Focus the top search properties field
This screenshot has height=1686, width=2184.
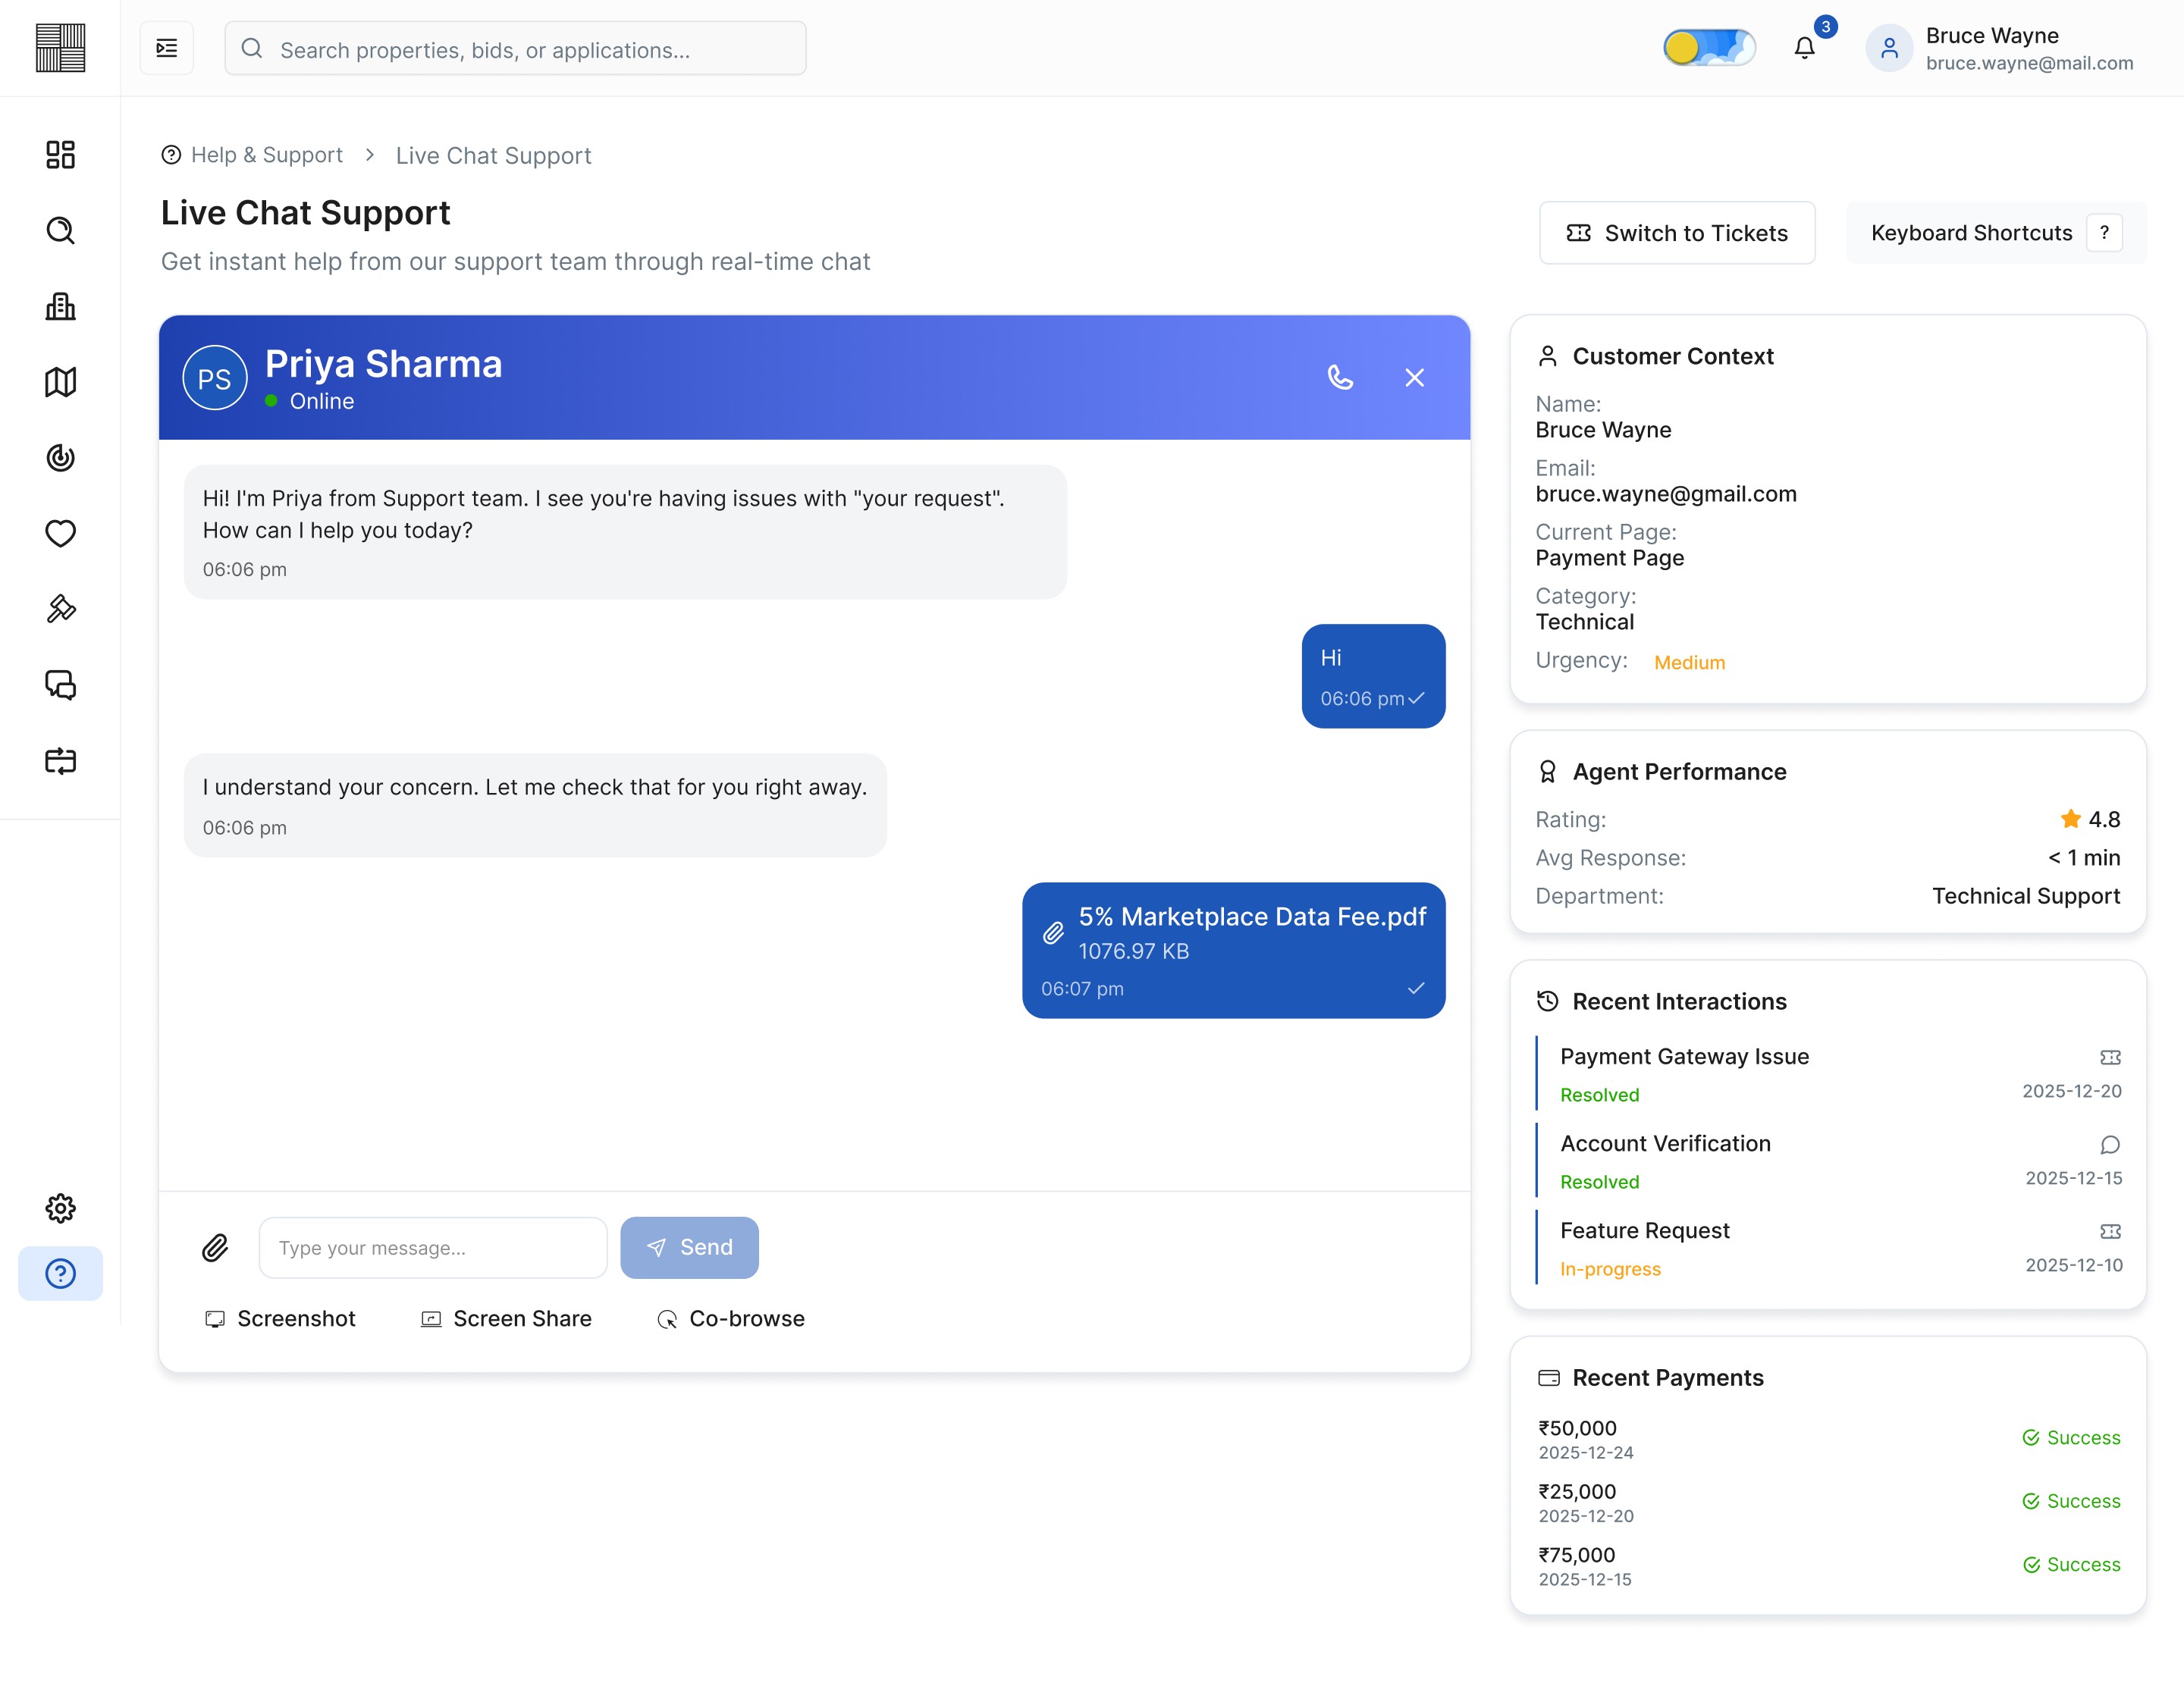tap(515, 48)
